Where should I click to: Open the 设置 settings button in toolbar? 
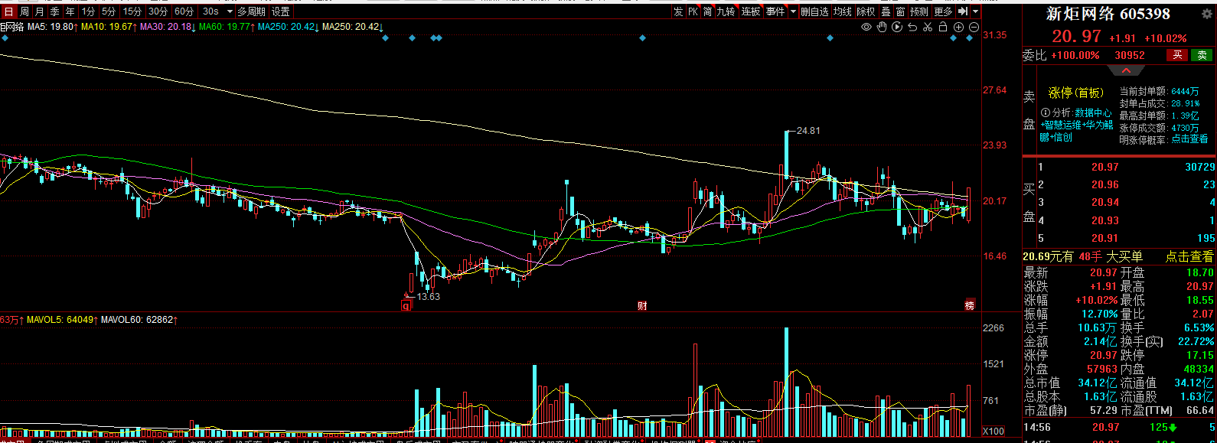pyautogui.click(x=281, y=11)
